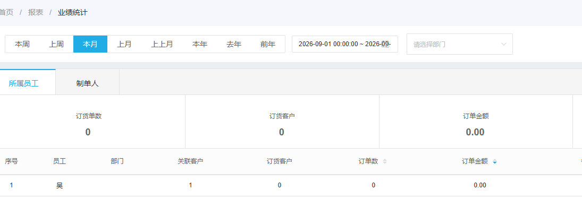Click 0.00 order amount in row 1
Viewport: 582px width, 207px height.
click(x=480, y=185)
